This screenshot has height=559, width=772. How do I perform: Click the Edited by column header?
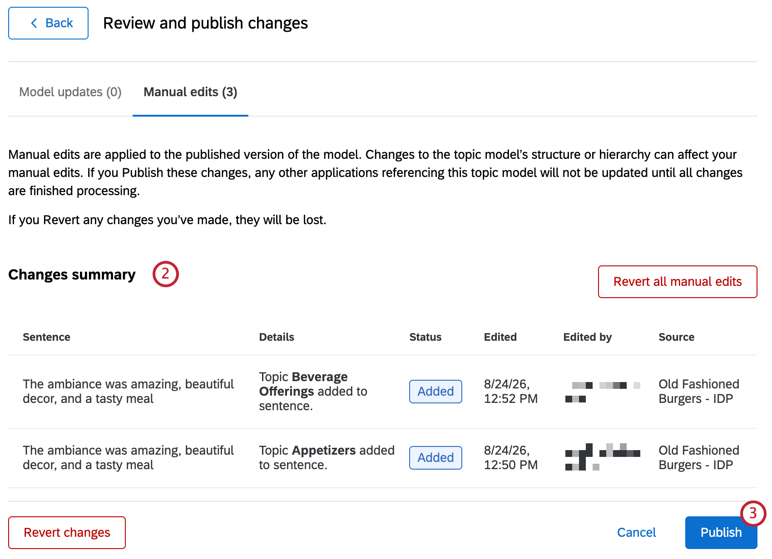[588, 337]
